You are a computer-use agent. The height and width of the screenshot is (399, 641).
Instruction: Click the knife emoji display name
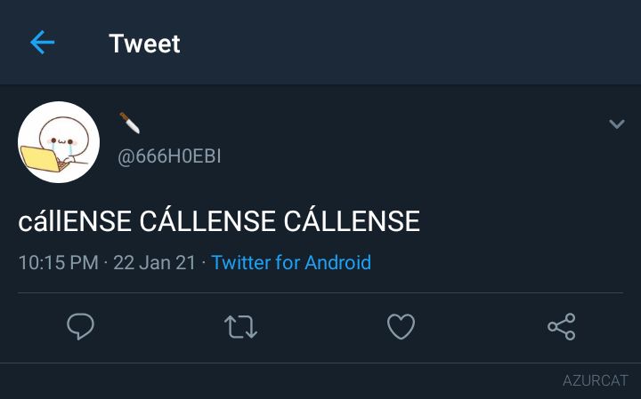click(x=130, y=123)
